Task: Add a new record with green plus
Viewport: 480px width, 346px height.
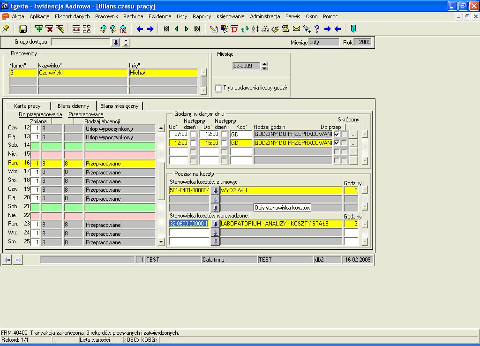Action: (39, 29)
